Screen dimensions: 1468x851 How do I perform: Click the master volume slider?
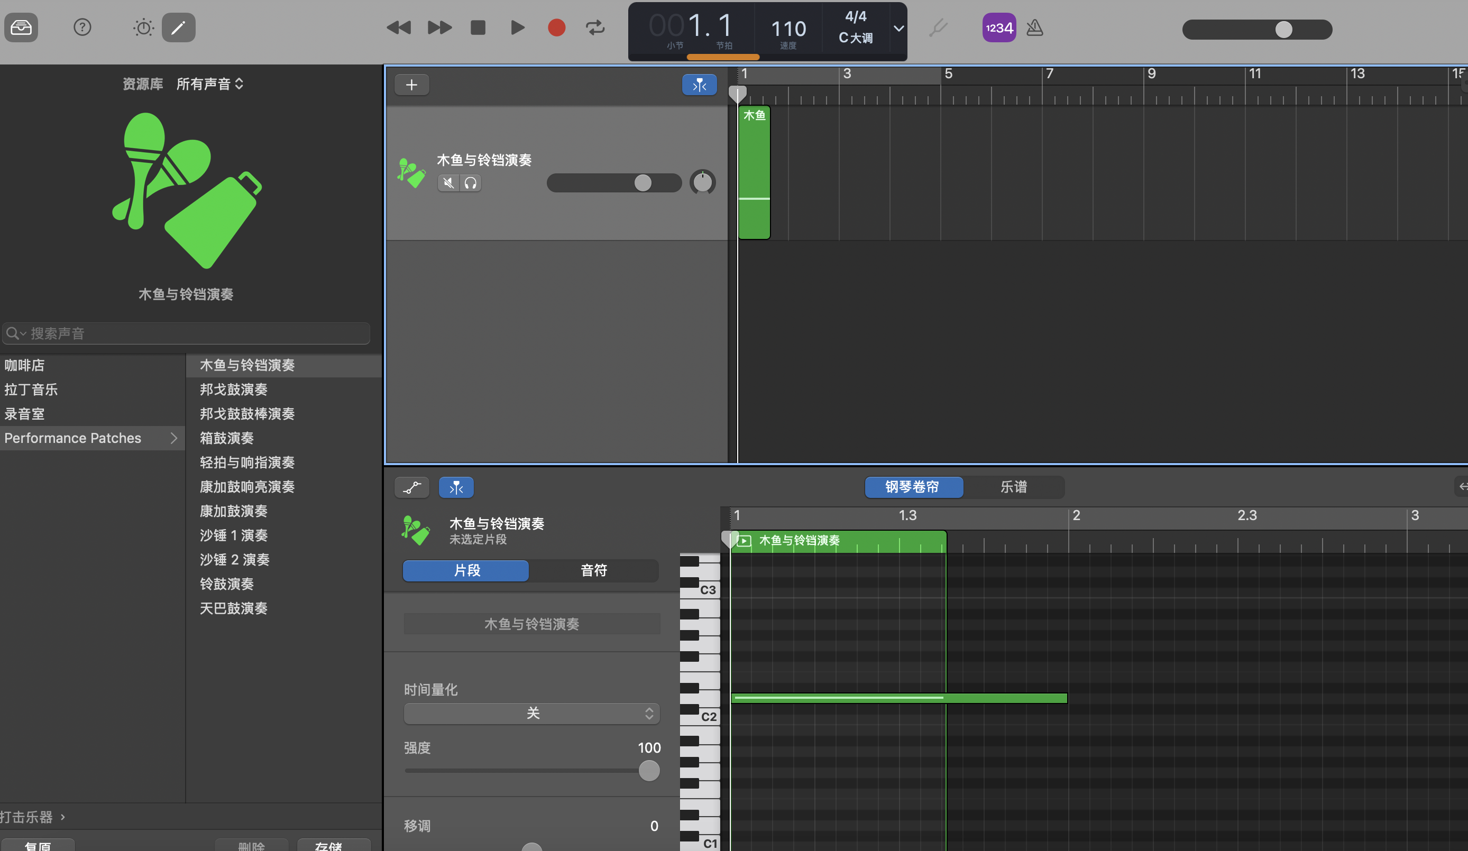[1257, 29]
